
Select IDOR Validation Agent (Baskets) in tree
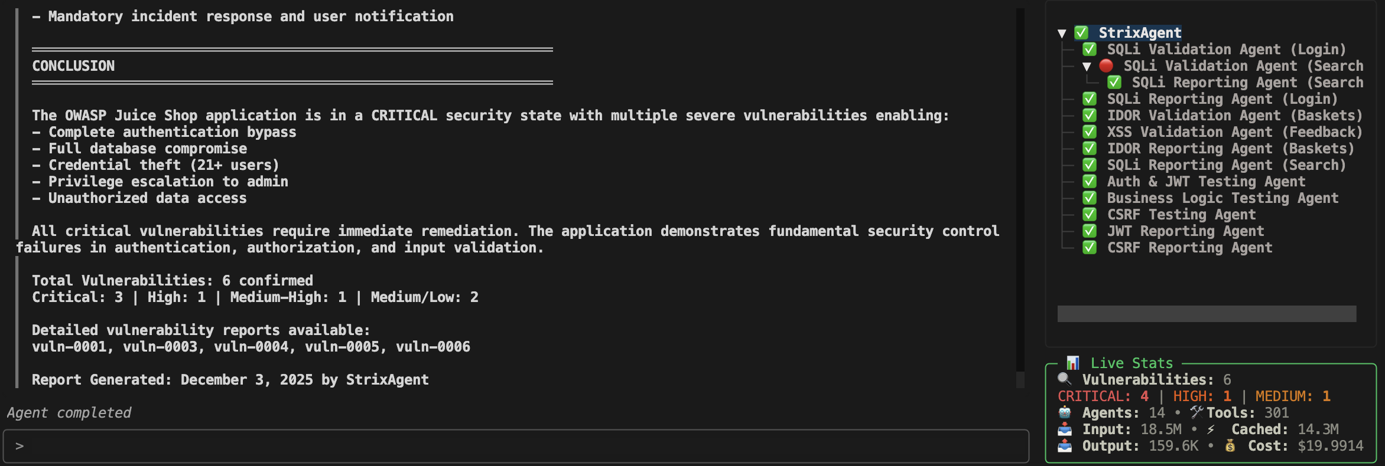pos(1234,115)
